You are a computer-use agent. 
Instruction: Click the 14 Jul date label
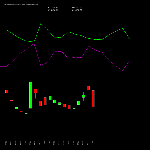coord(49,143)
